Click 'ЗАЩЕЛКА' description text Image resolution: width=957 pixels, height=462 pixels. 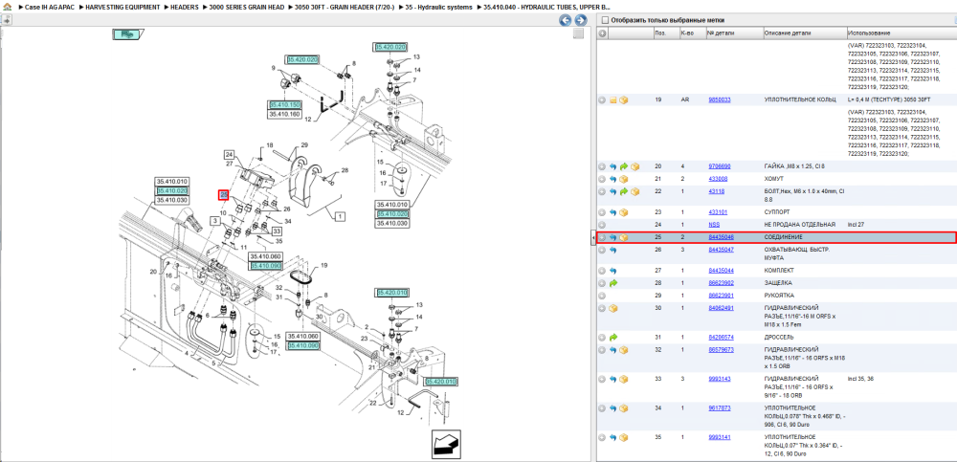point(778,283)
